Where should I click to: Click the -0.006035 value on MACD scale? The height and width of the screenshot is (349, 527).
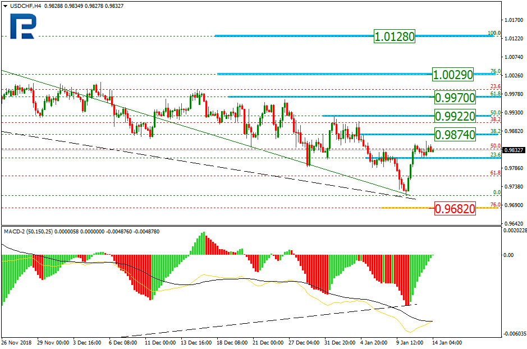click(514, 334)
